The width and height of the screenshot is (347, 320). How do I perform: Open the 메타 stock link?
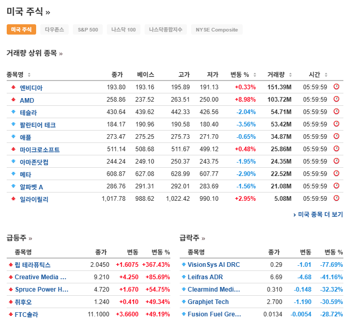pyautogui.click(x=25, y=174)
